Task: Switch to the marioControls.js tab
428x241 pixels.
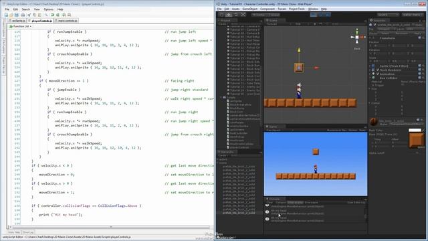Action: coord(66,21)
